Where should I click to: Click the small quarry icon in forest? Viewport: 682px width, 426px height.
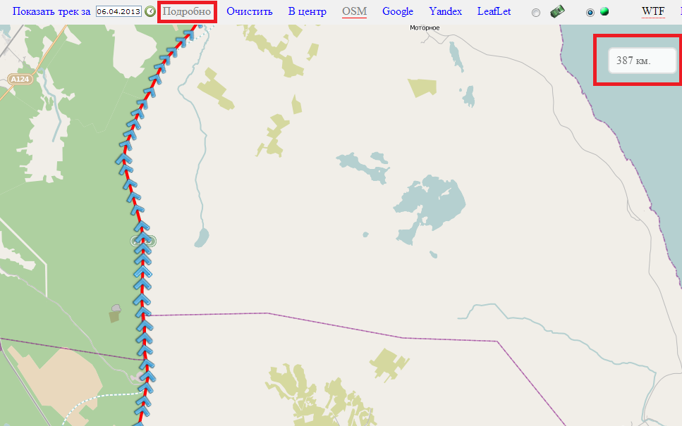point(115,309)
